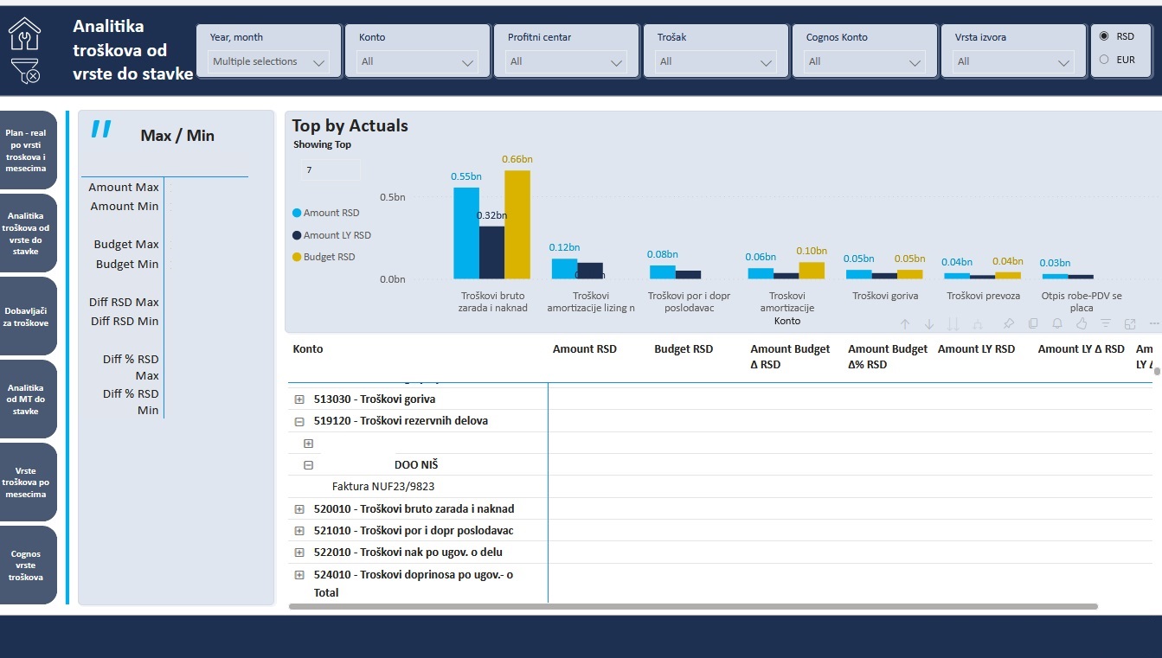Sort by Amount LY RSD column header
This screenshot has height=658, width=1162.
point(976,349)
